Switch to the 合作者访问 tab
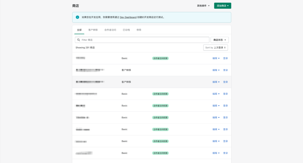This screenshot has width=303, height=163. pyautogui.click(x=110, y=30)
